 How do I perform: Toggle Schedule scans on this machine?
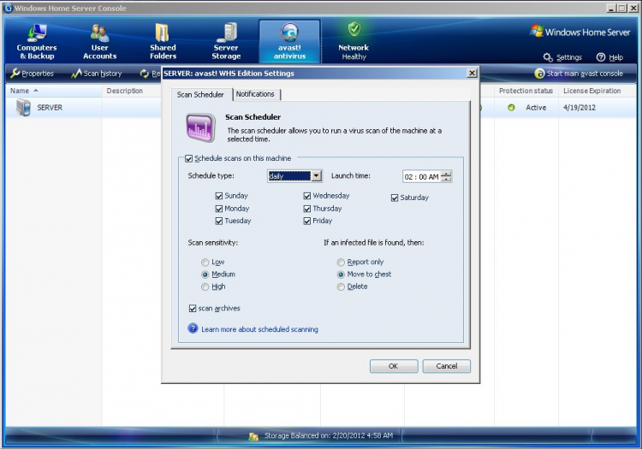(189, 159)
